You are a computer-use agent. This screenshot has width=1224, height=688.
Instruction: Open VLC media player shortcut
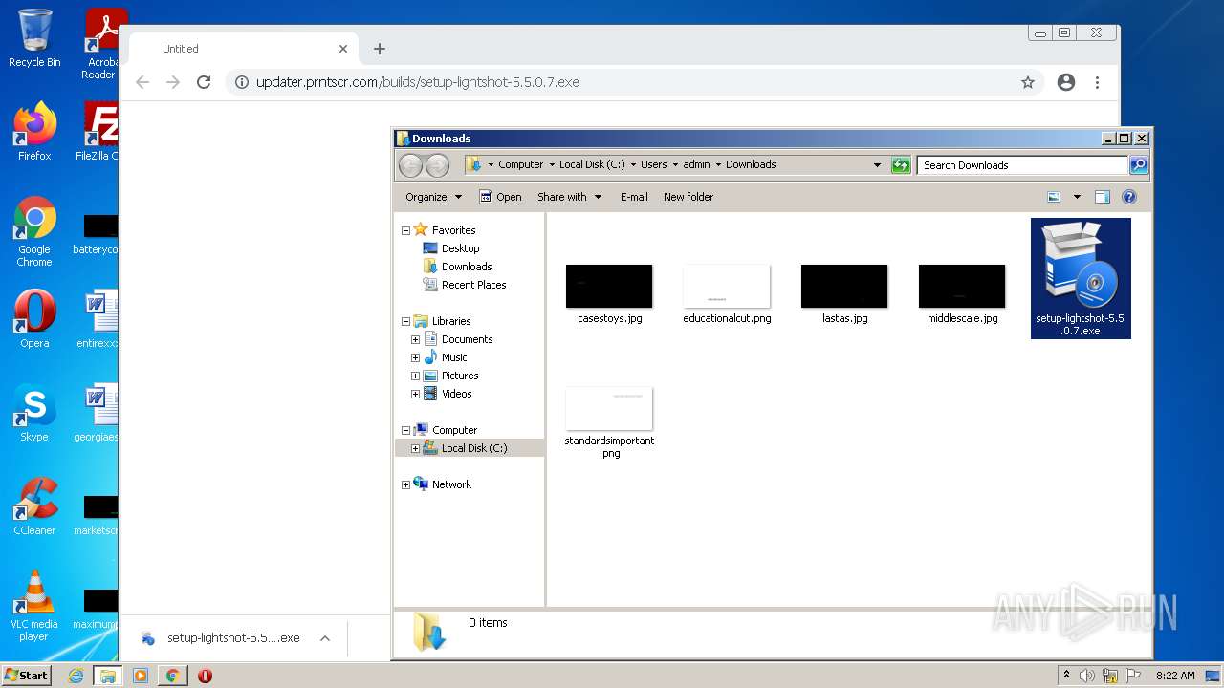34,606
